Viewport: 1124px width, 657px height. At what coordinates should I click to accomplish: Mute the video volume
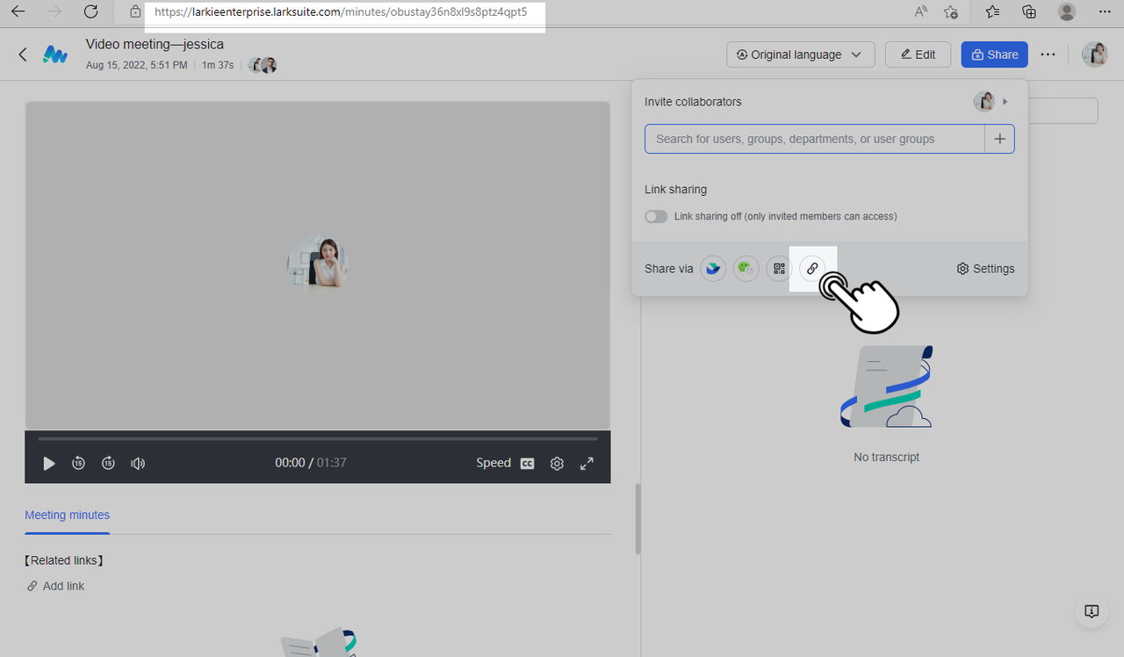coord(138,463)
